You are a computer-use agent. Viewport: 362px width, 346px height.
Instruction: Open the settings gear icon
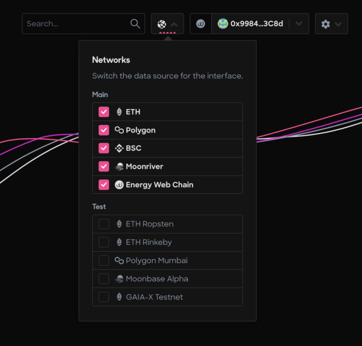coord(325,24)
